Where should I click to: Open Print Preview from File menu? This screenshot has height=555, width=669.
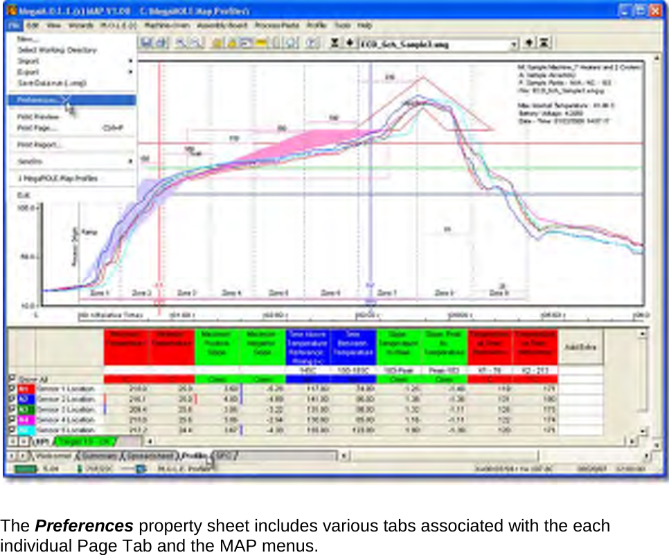72,117
